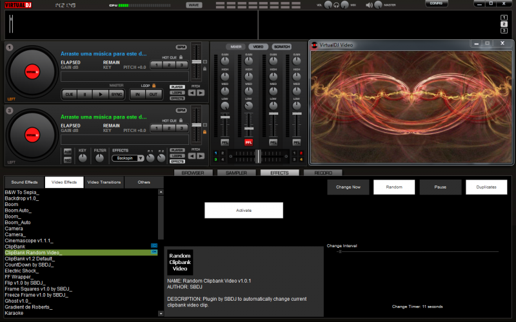Click the deck 1 jog wheel
Screen dimensions: 516x322
click(32, 72)
